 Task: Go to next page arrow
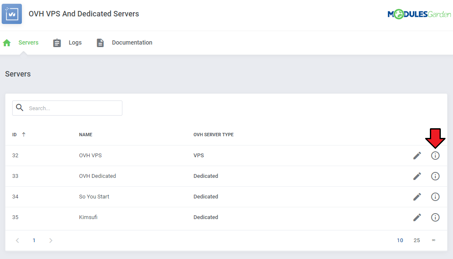click(x=50, y=240)
